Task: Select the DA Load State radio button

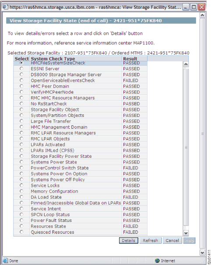Action: tap(21, 197)
